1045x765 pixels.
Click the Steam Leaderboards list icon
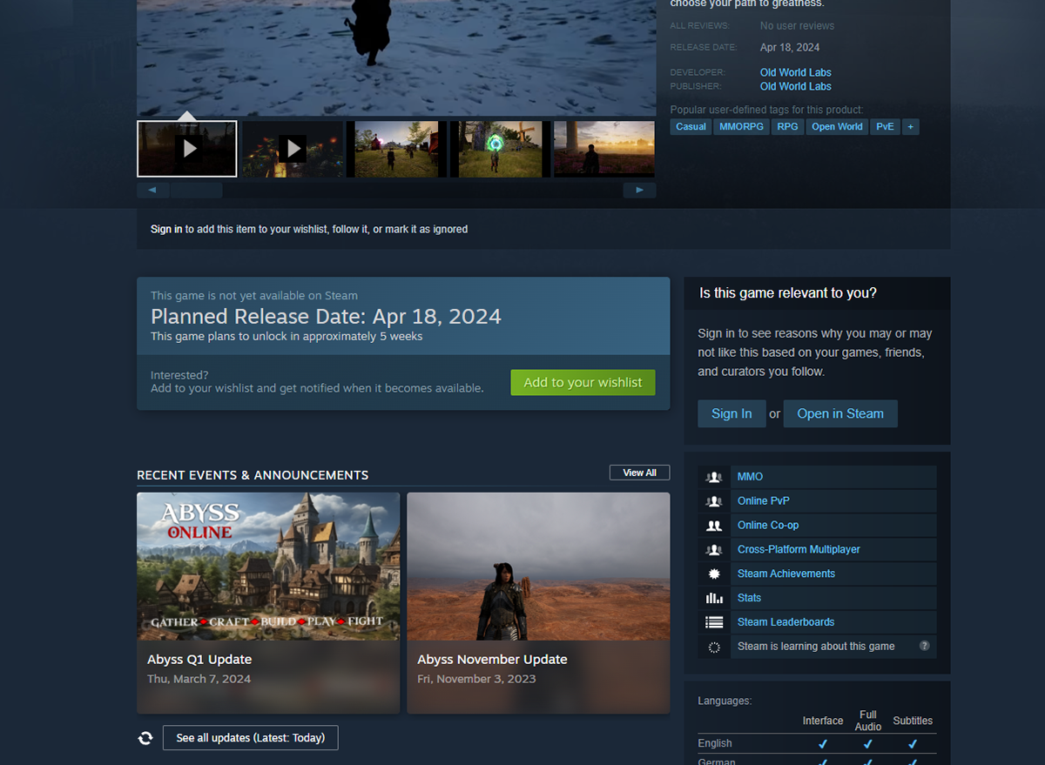714,622
